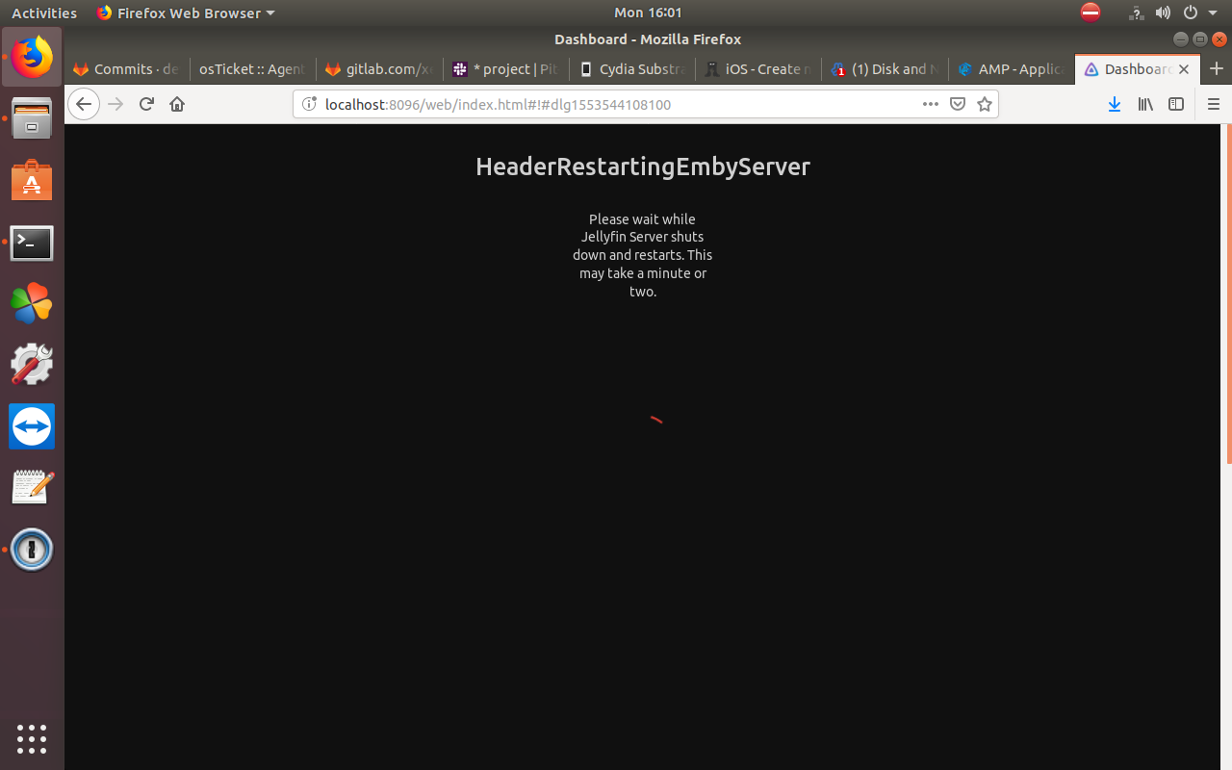This screenshot has width=1232, height=770.
Task: Switch to the Disk and N tab
Action: click(885, 69)
